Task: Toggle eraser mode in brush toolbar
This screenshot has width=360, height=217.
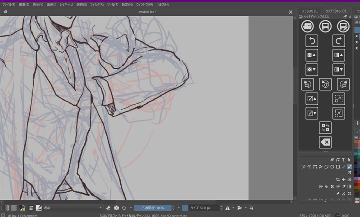Action: click(109, 208)
